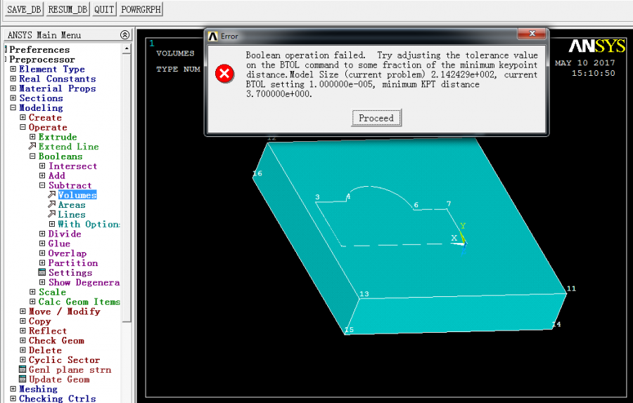The width and height of the screenshot is (633, 403).
Task: Open Boolean Settings item
Action: pos(70,273)
